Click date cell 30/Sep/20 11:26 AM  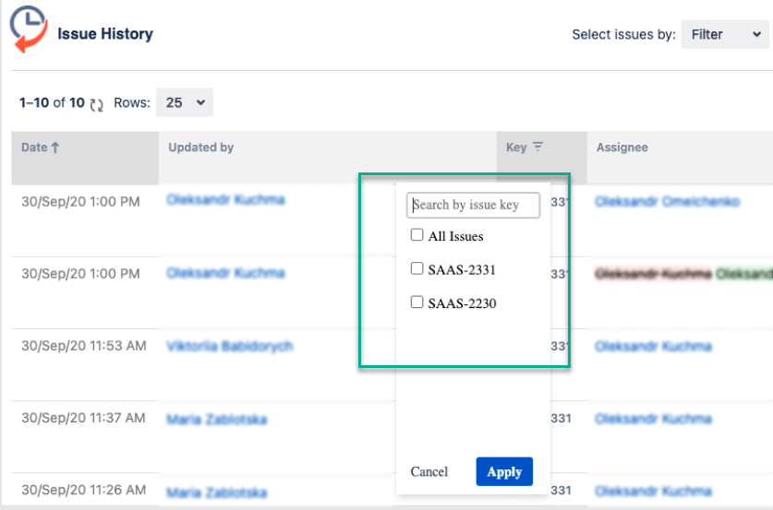pos(83,490)
